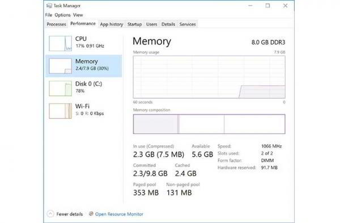Screen dimensions: 340x223
Task: Open Resource Monitor link
Action: point(119,214)
